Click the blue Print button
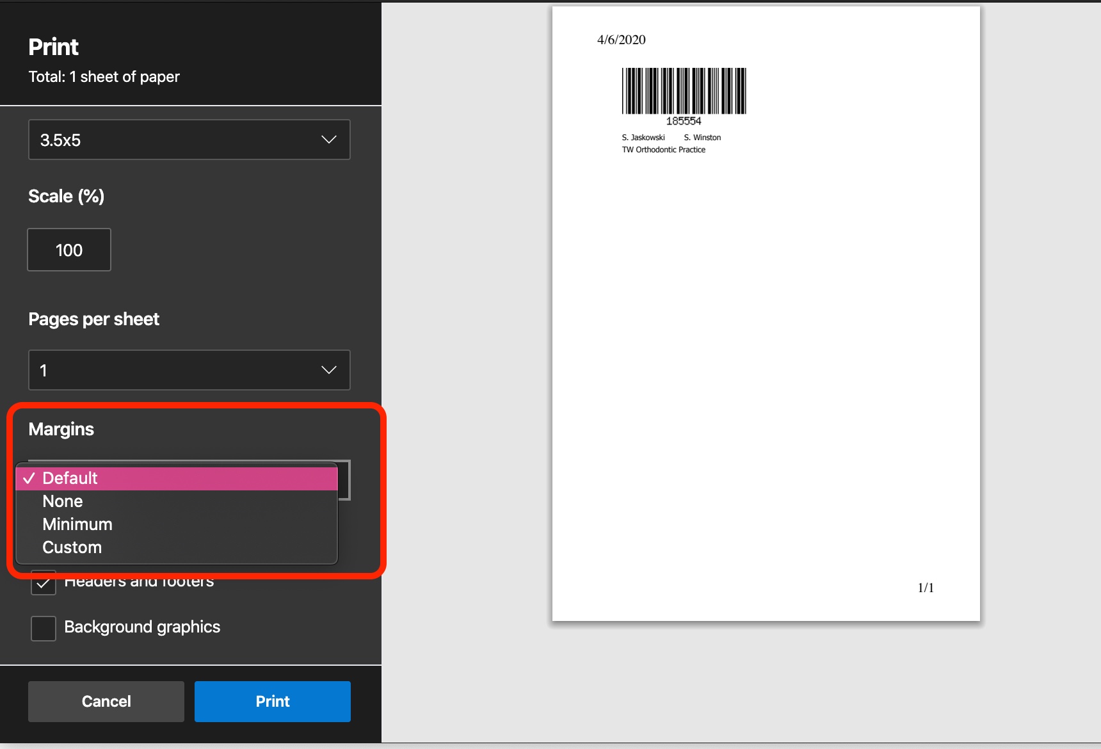This screenshot has height=749, width=1101. tap(273, 702)
